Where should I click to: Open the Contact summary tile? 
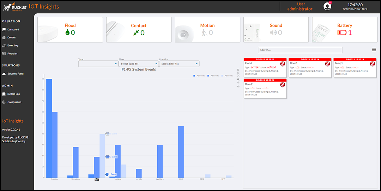(139, 29)
